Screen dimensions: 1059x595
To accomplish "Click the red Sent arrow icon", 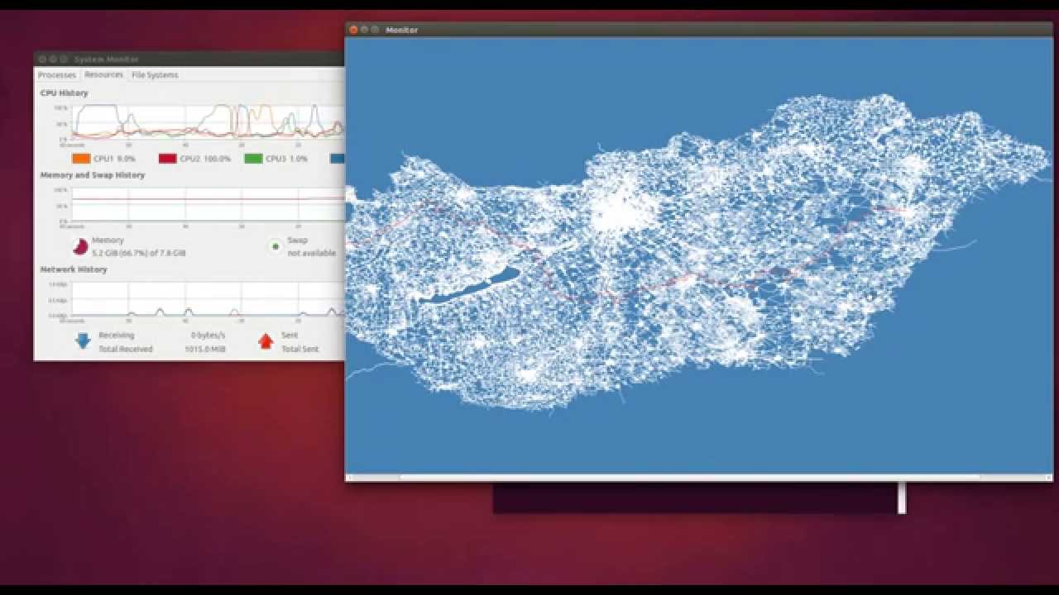I will (266, 341).
